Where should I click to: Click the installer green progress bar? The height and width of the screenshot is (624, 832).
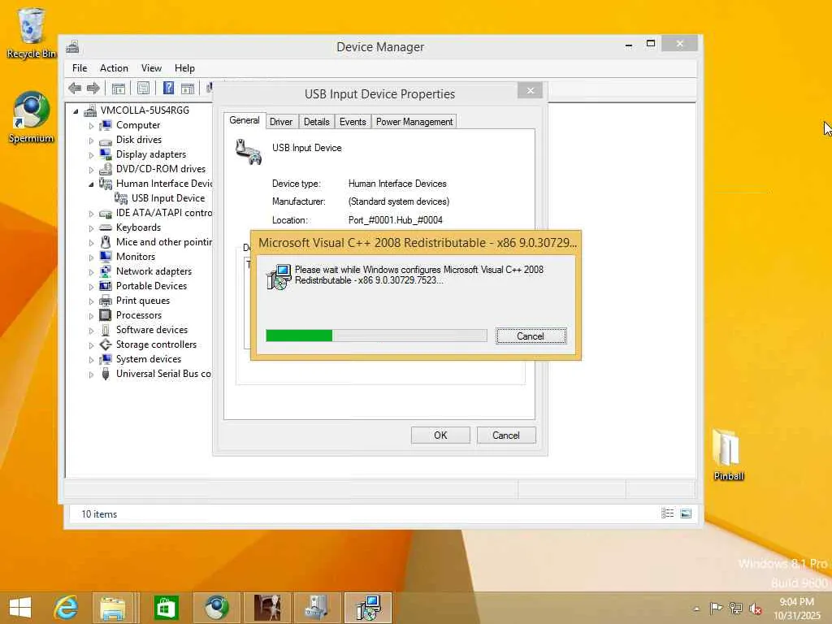click(x=376, y=336)
